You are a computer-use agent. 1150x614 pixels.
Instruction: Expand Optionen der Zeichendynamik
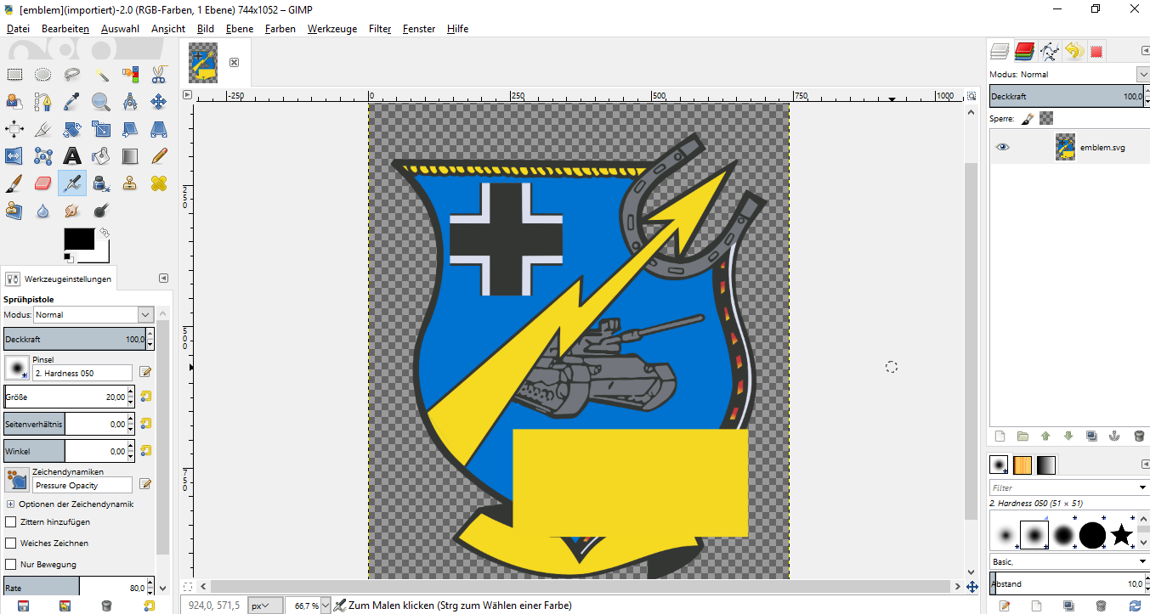tap(10, 504)
